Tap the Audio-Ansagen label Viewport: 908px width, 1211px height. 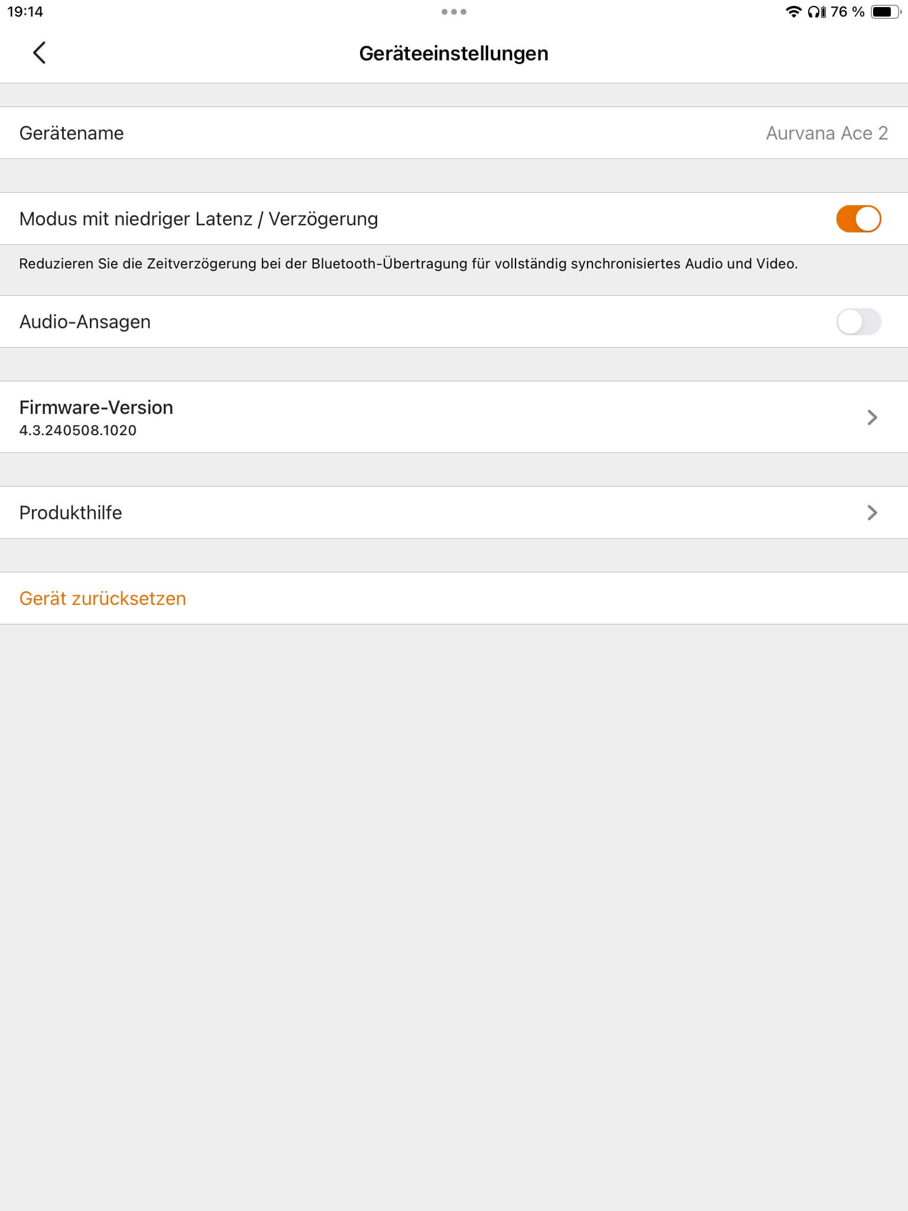[x=85, y=322]
